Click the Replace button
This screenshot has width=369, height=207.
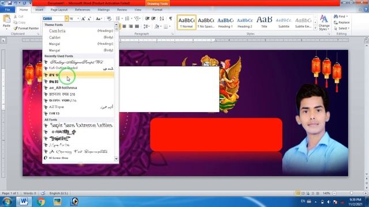click(342, 22)
